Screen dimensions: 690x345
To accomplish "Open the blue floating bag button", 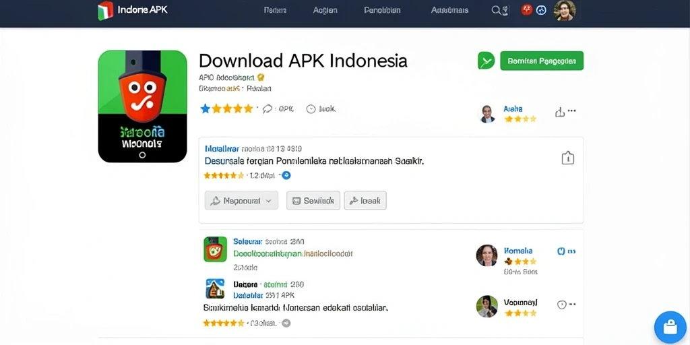I will 670,327.
